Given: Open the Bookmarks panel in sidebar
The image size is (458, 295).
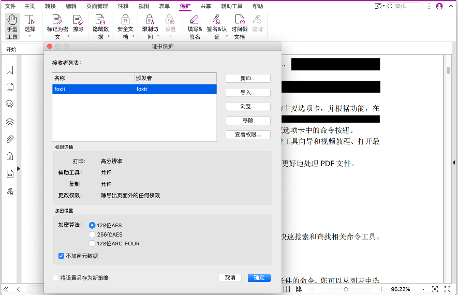Looking at the screenshot, I should coord(10,70).
